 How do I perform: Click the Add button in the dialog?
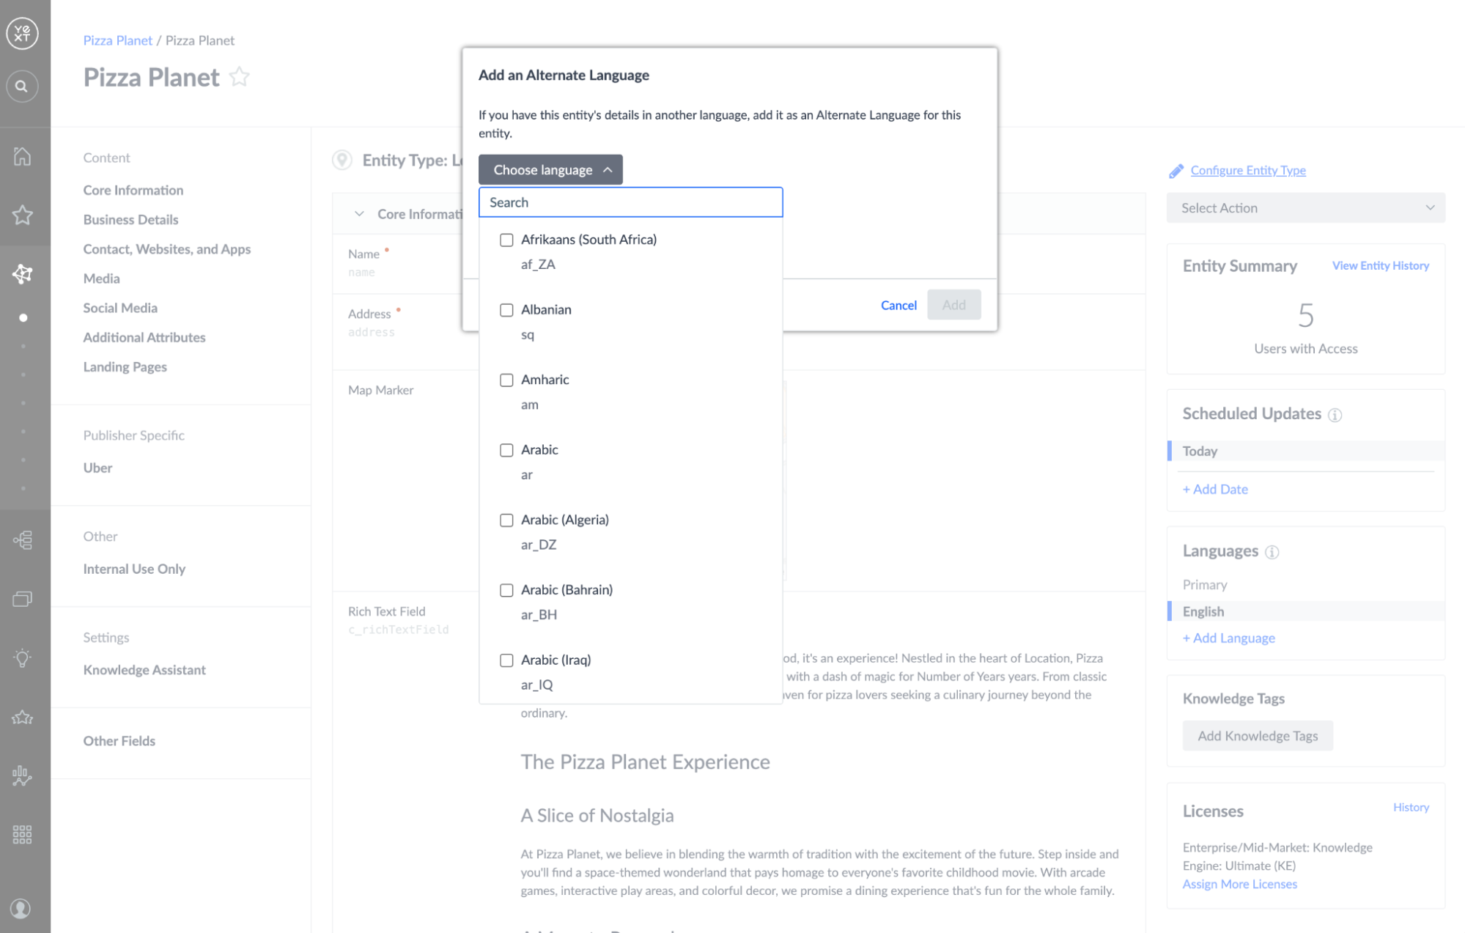pyautogui.click(x=953, y=304)
